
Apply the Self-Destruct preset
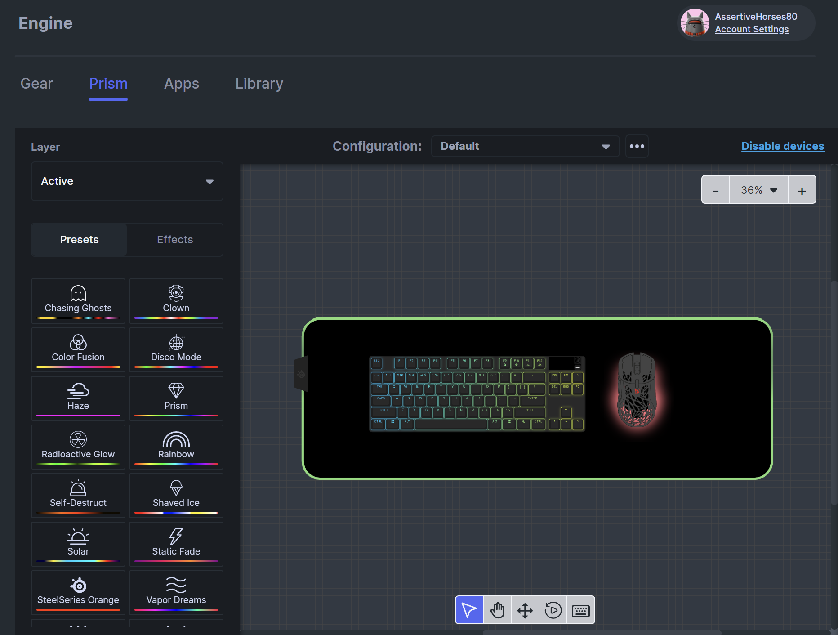tap(78, 495)
